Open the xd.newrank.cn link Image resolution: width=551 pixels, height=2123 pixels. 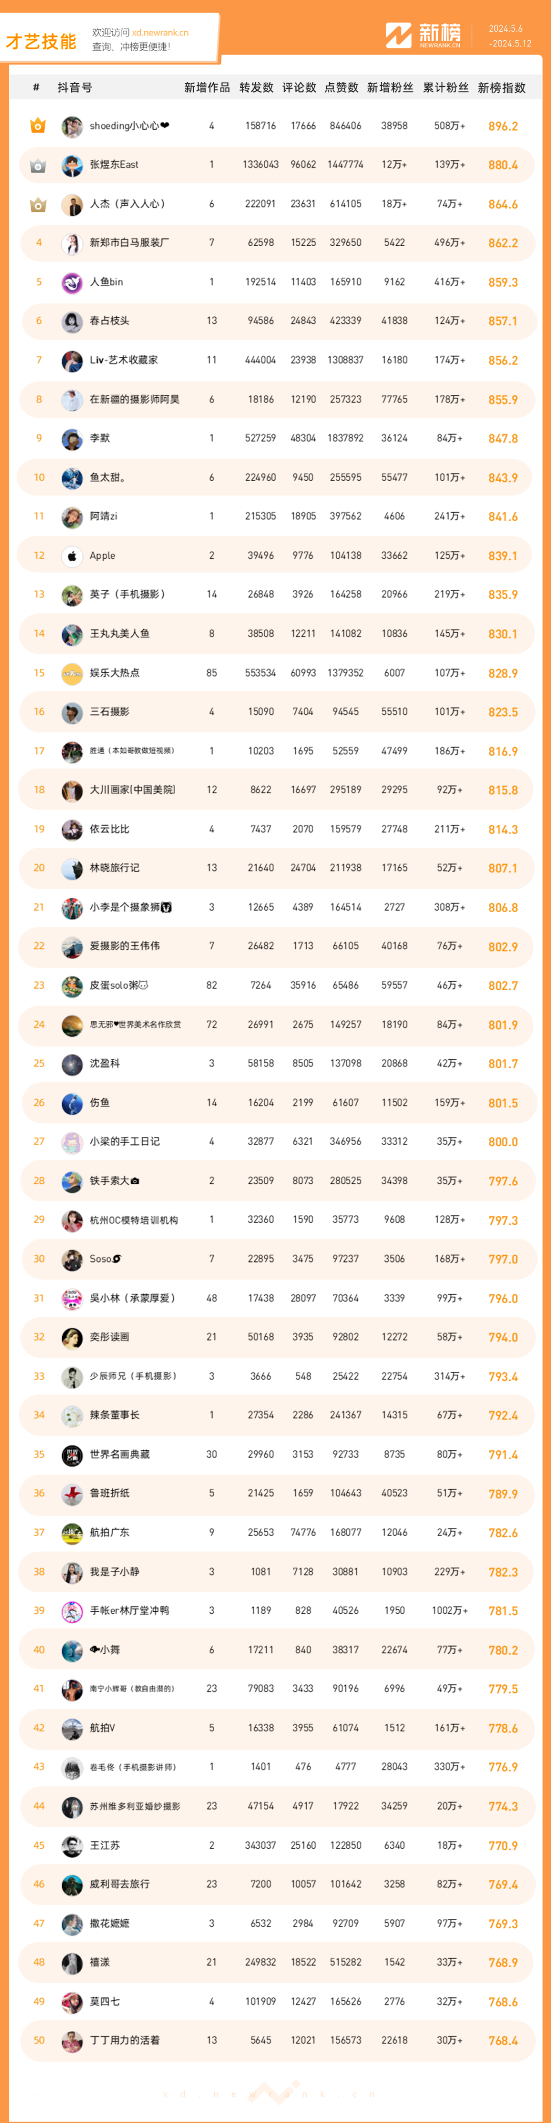coord(160,33)
